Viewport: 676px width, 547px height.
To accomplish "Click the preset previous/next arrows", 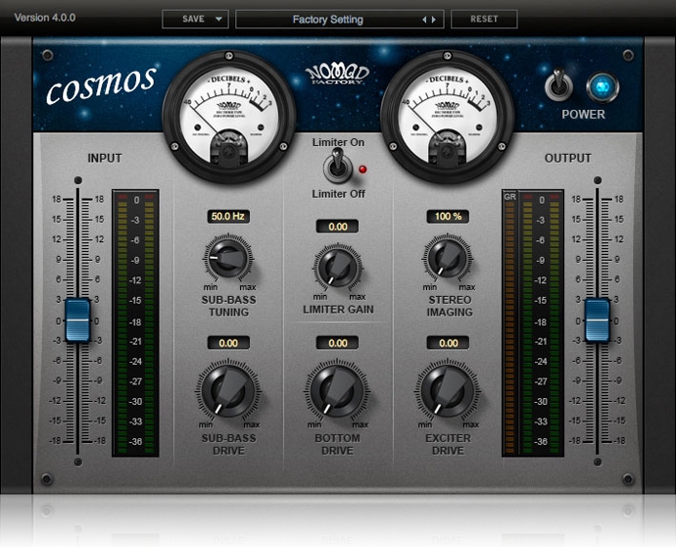I will click(430, 20).
